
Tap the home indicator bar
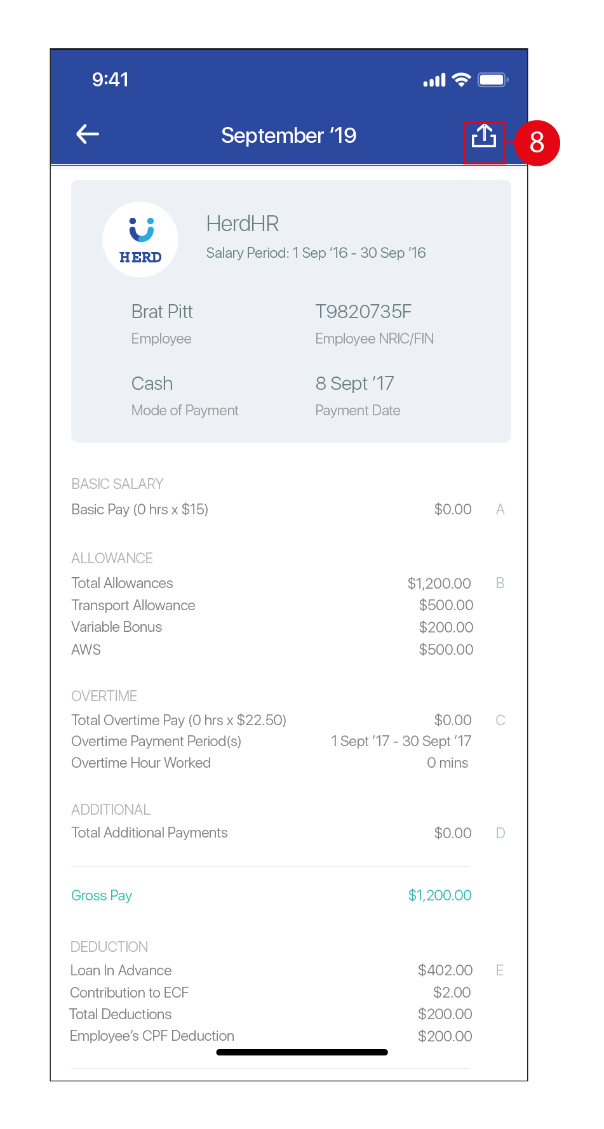(302, 1052)
